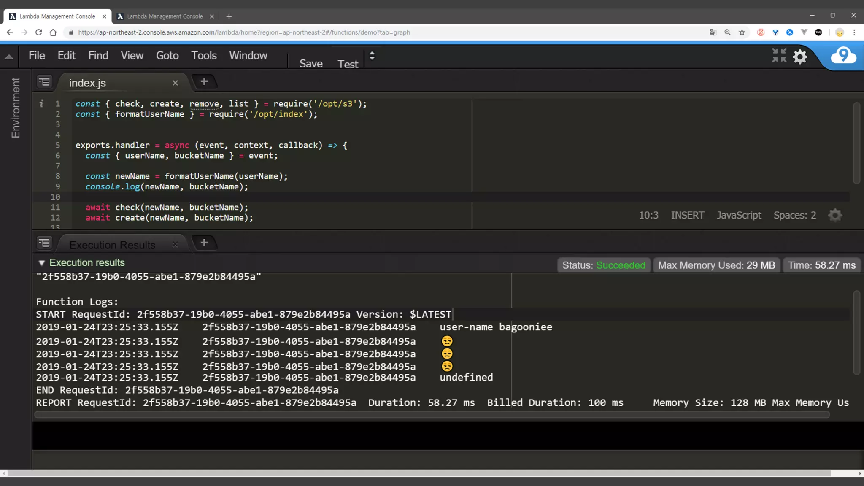Image resolution: width=864 pixels, height=486 pixels.
Task: Click the exit fullscreen arrows icon
Action: [x=779, y=55]
